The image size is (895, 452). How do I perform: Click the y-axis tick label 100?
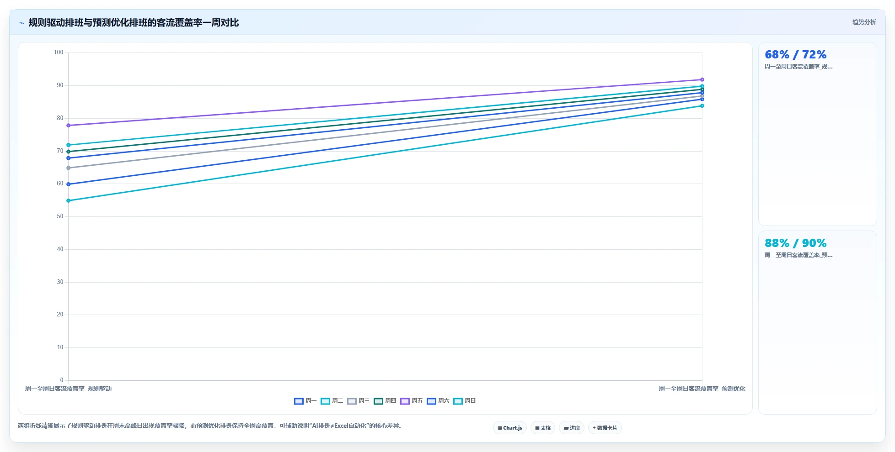[59, 53]
